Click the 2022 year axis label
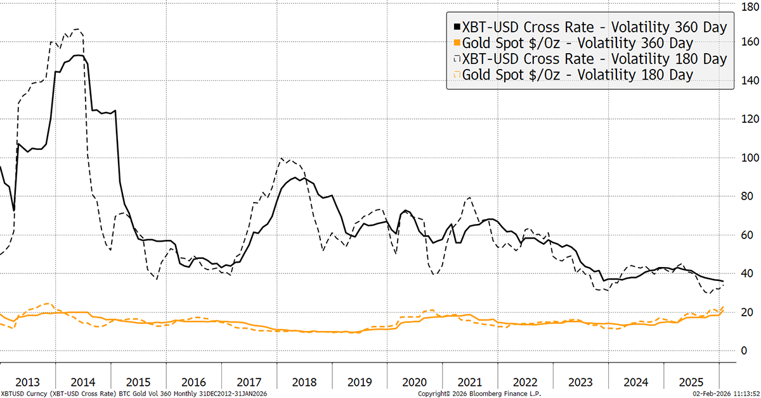 tap(526, 383)
